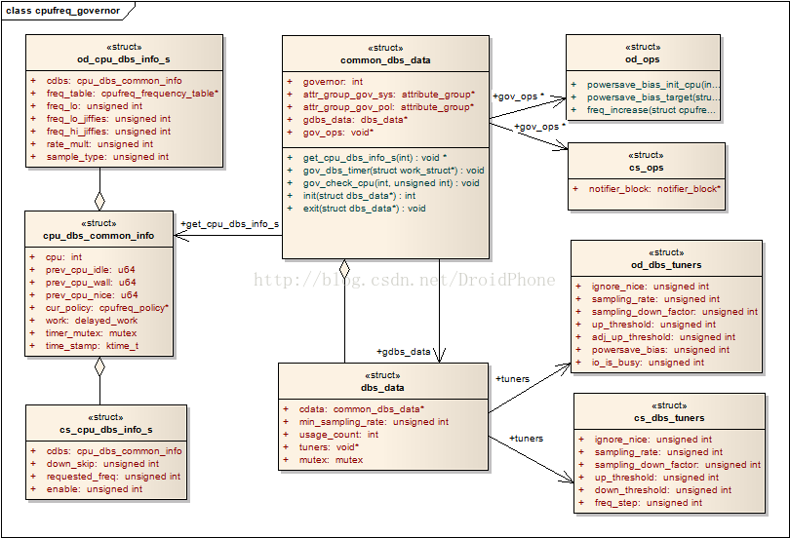This screenshot has height=538, width=790.
Task: Click gdbs_data: dbs_data* attribute
Action: (355, 120)
